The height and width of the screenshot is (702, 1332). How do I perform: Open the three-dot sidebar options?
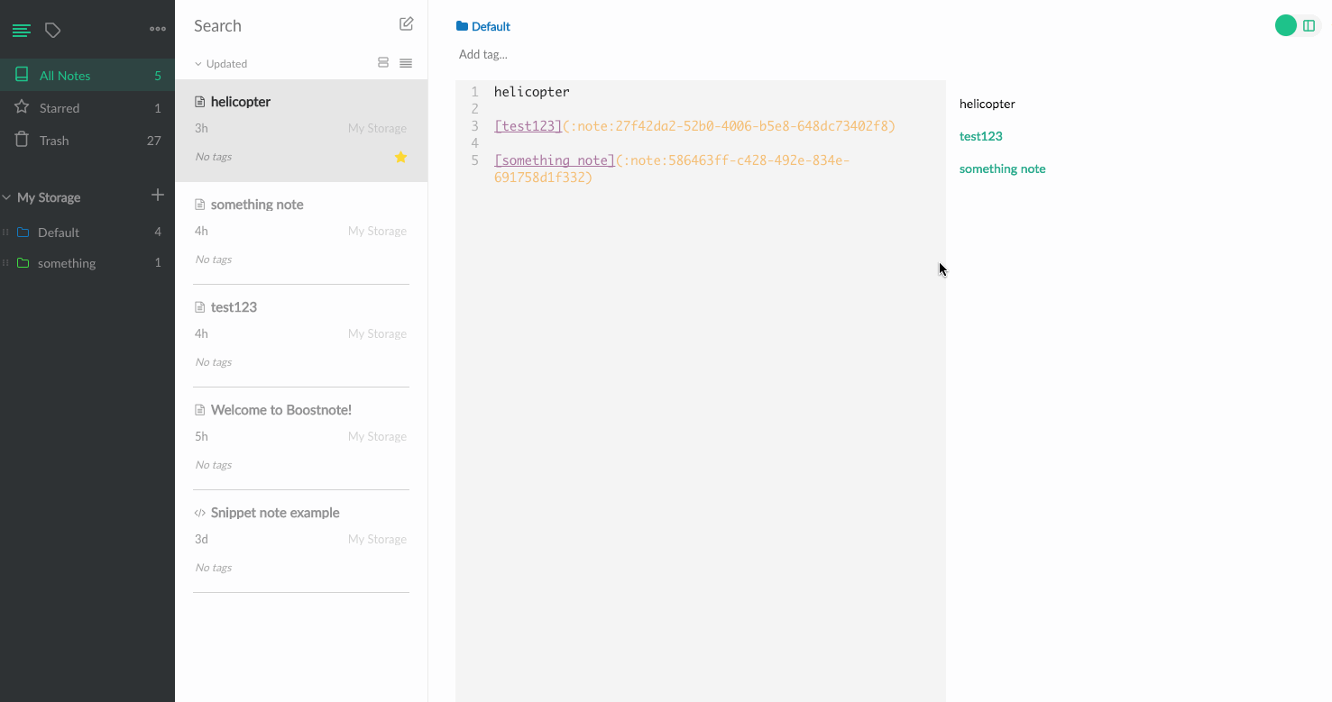158,29
